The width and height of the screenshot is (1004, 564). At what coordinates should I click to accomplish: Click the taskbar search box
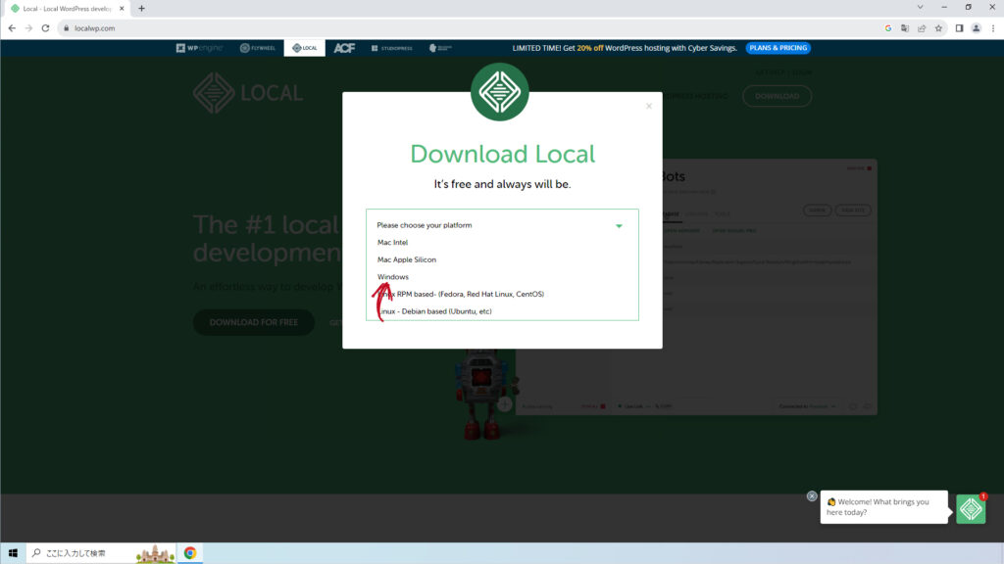[x=101, y=553]
